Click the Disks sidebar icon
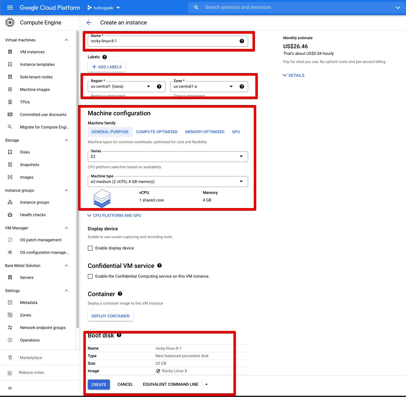 [10, 152]
